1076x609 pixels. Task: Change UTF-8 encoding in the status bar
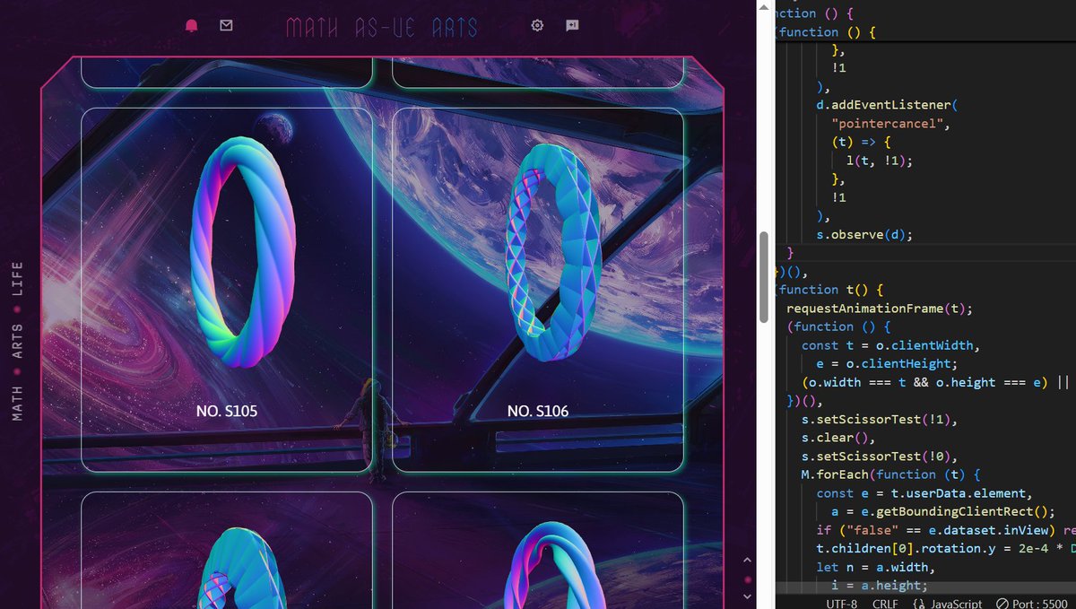click(842, 604)
